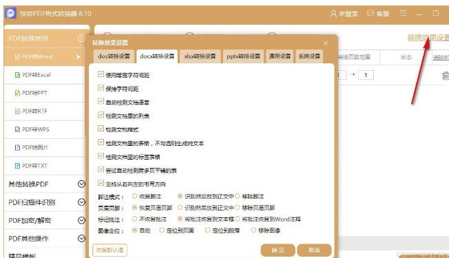Select 恢复页眉页脚 radio option
The height and width of the screenshot is (258, 449).
[x=134, y=208]
